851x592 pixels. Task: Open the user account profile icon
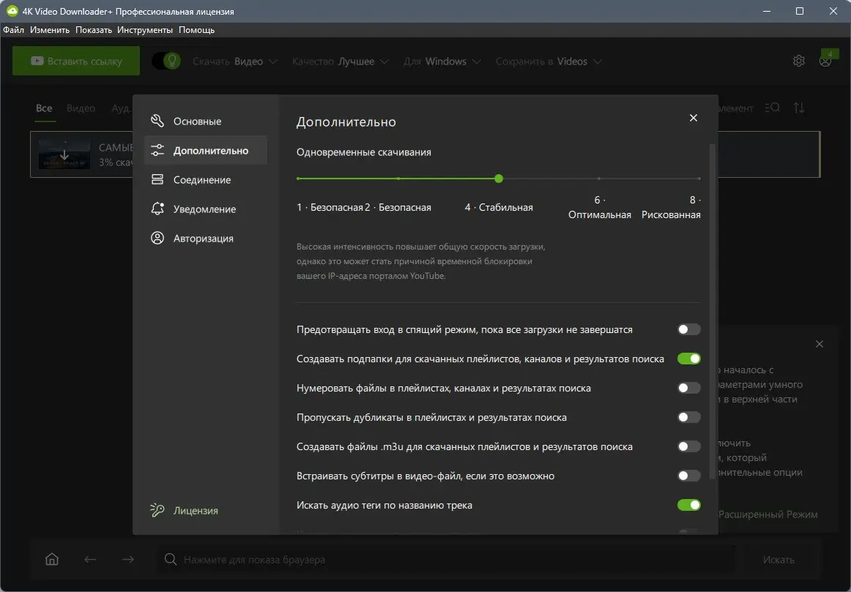click(x=825, y=61)
